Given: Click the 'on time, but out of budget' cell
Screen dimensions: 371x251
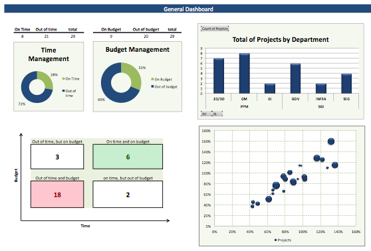Looking at the screenshot, I should (128, 195).
